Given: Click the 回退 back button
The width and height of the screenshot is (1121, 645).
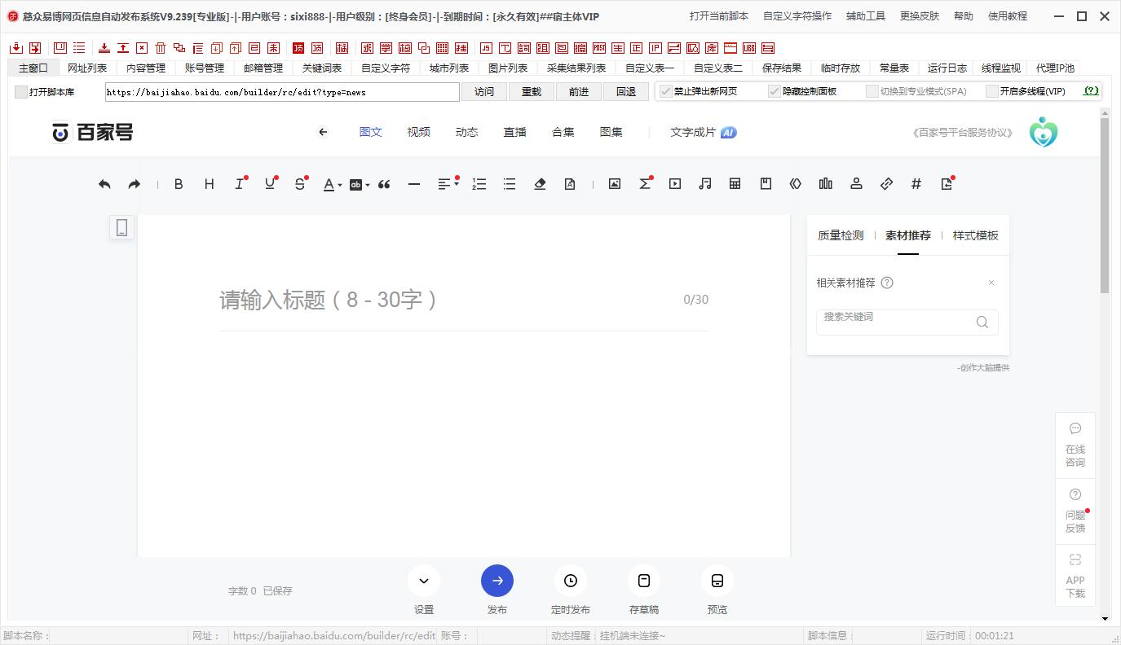Looking at the screenshot, I should 626,92.
